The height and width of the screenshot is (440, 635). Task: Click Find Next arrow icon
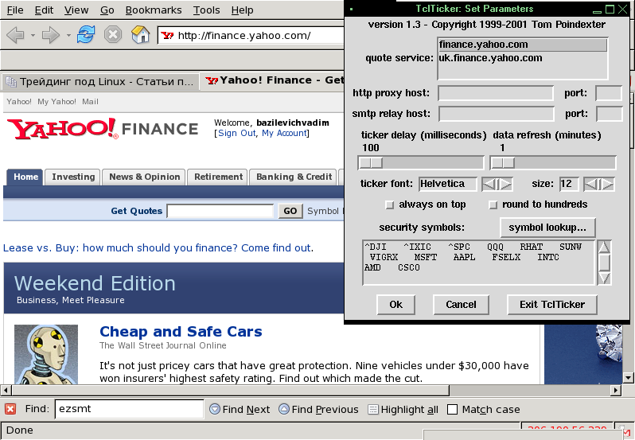click(x=215, y=409)
